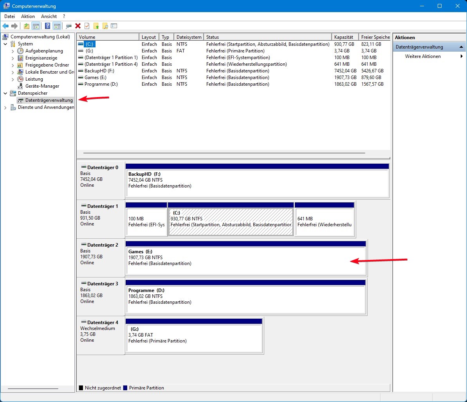
Task: Click the System tools icon in tree
Action: pyautogui.click(x=13, y=44)
